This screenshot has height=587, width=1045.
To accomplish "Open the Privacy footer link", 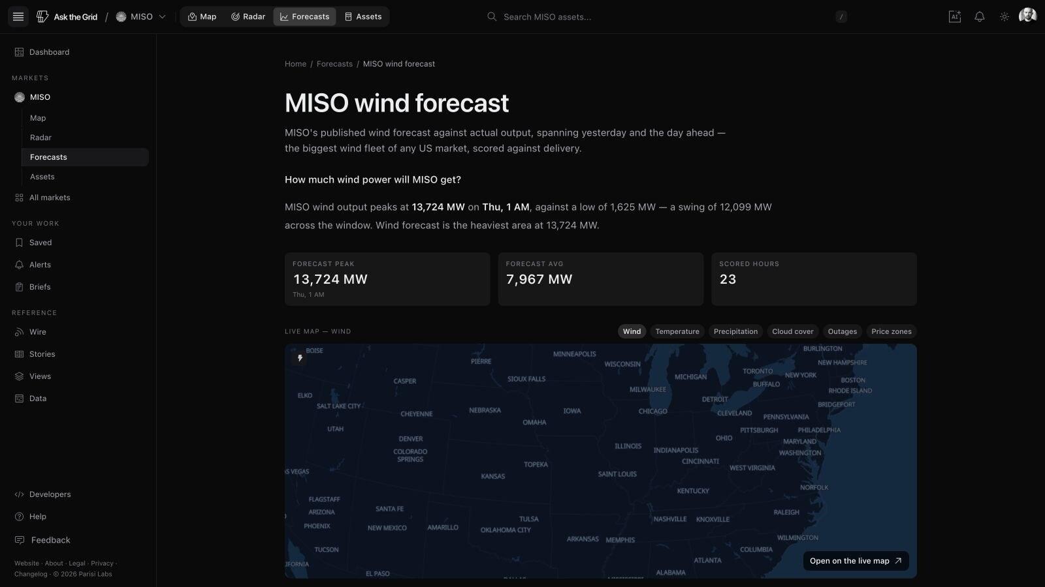I will coord(102,564).
